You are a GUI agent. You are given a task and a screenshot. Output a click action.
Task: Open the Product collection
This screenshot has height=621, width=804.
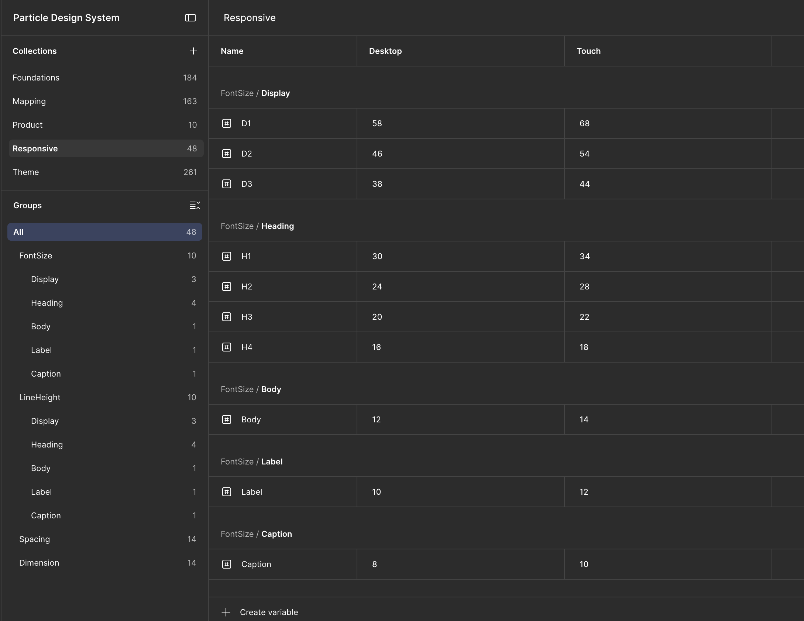point(106,125)
